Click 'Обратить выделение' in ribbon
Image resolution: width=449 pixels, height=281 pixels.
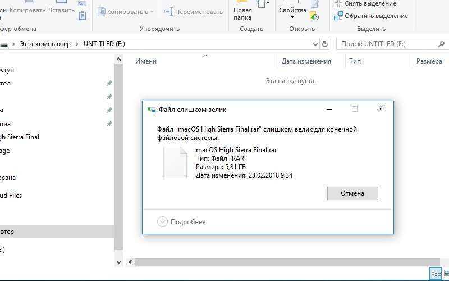click(x=371, y=16)
